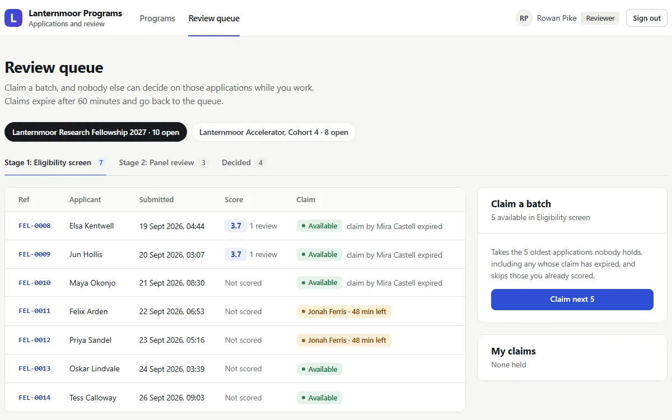Switch to Stage 2: Panel review tab
The width and height of the screenshot is (672, 420).
[x=164, y=163]
